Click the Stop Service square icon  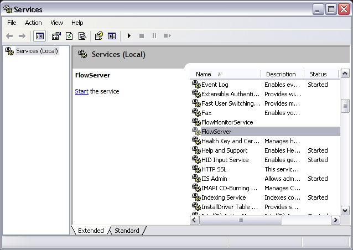click(142, 36)
